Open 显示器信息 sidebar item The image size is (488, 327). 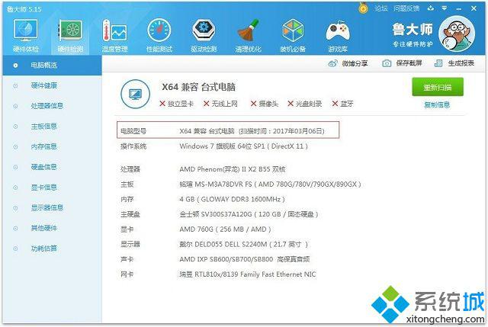pos(47,208)
